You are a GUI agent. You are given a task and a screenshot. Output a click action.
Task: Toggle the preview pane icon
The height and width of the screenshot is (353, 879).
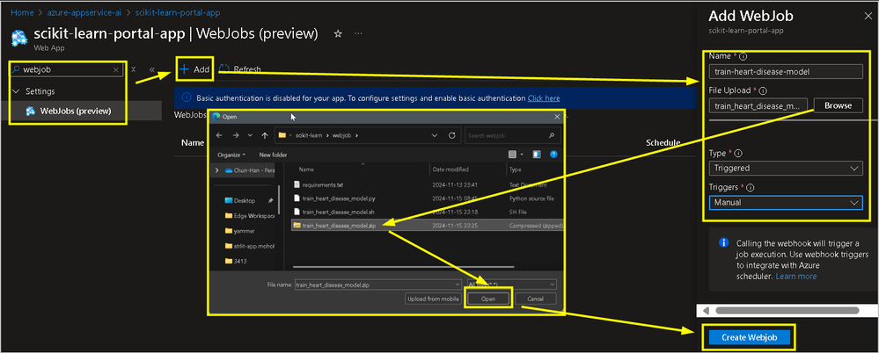[537, 155]
